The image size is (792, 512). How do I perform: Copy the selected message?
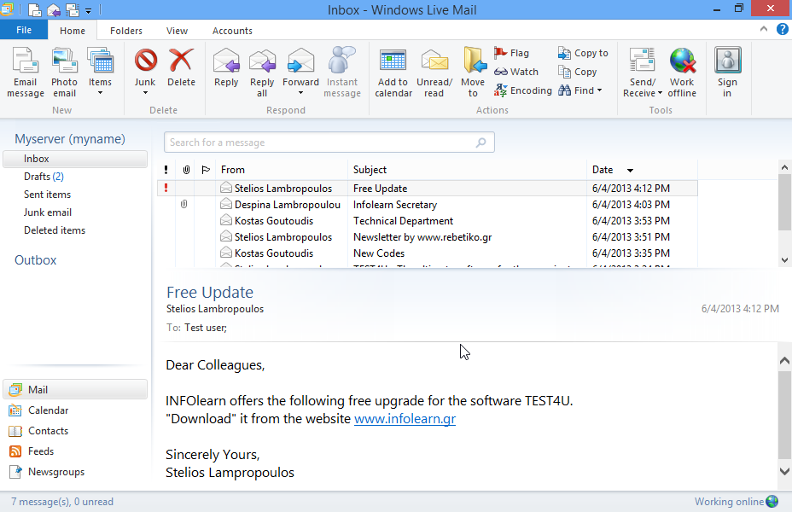[577, 72]
